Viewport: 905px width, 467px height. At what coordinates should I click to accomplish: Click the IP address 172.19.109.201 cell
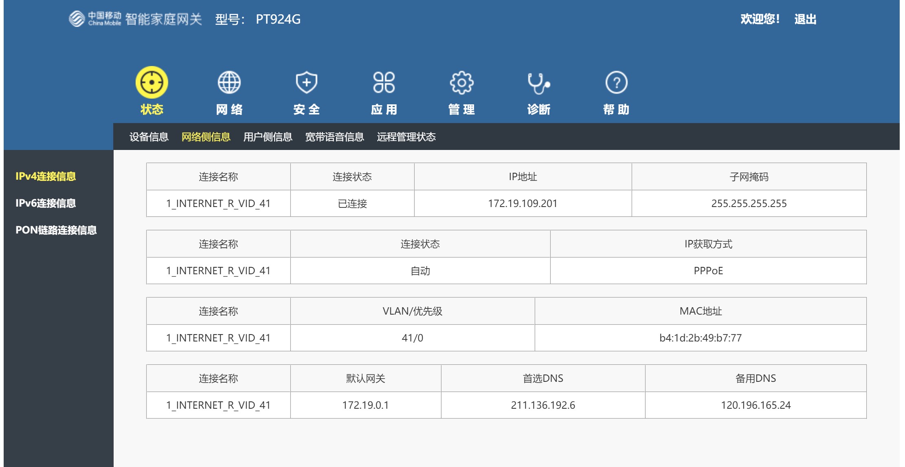tap(523, 203)
